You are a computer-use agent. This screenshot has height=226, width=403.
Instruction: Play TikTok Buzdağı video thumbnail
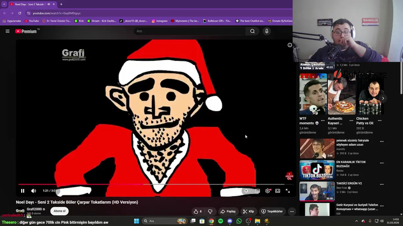[317, 170]
